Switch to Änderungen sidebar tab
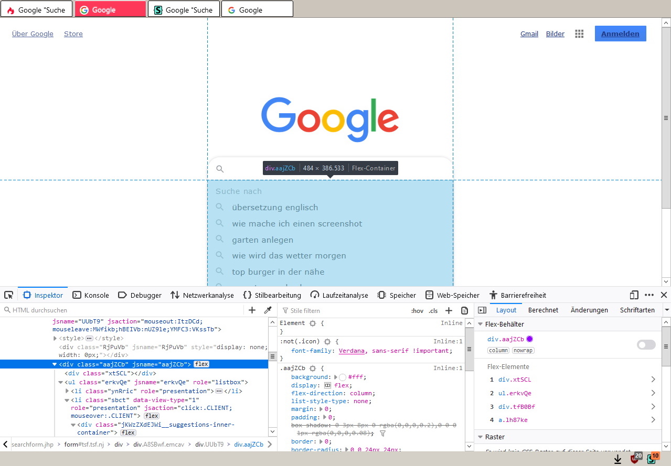The width and height of the screenshot is (671, 466). 589,310
